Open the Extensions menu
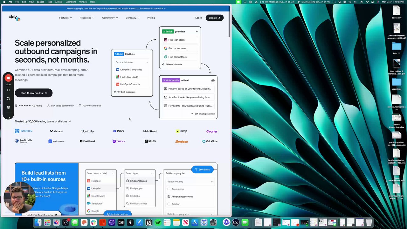The width and height of the screenshot is (407, 229). (x=71, y=2)
